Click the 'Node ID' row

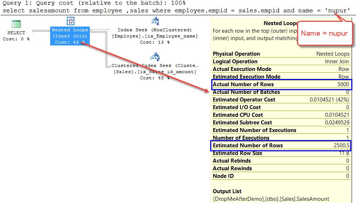[281, 176]
